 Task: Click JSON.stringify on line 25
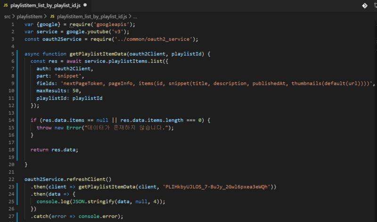point(93,202)
